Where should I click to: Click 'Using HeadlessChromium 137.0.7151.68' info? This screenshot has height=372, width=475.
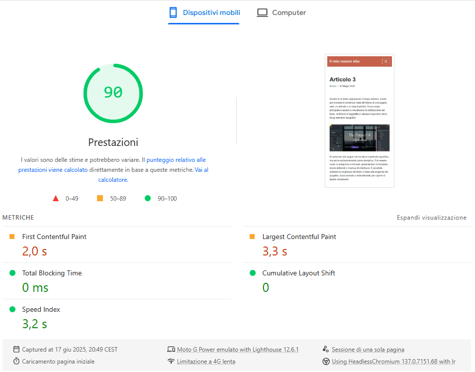[x=393, y=362]
